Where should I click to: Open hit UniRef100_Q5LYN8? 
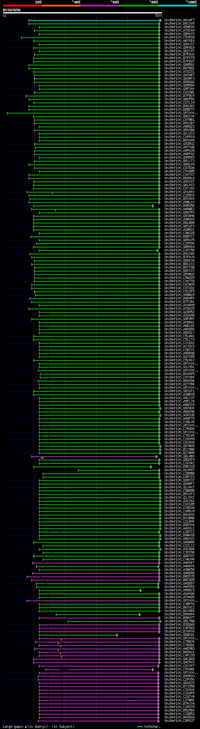[179, 621]
